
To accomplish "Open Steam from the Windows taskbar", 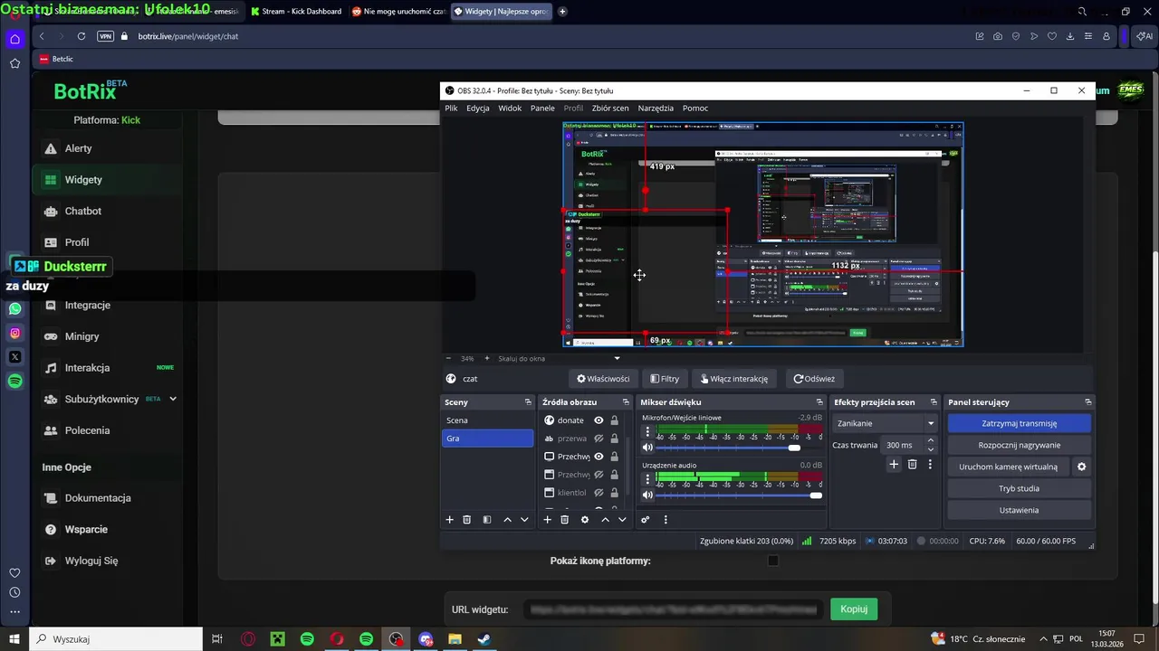I will tap(484, 639).
